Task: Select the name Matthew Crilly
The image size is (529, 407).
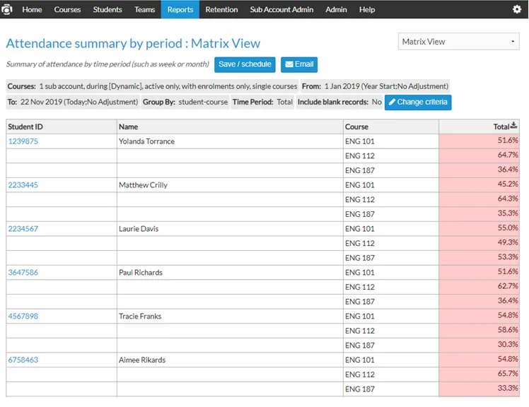Action: [143, 185]
